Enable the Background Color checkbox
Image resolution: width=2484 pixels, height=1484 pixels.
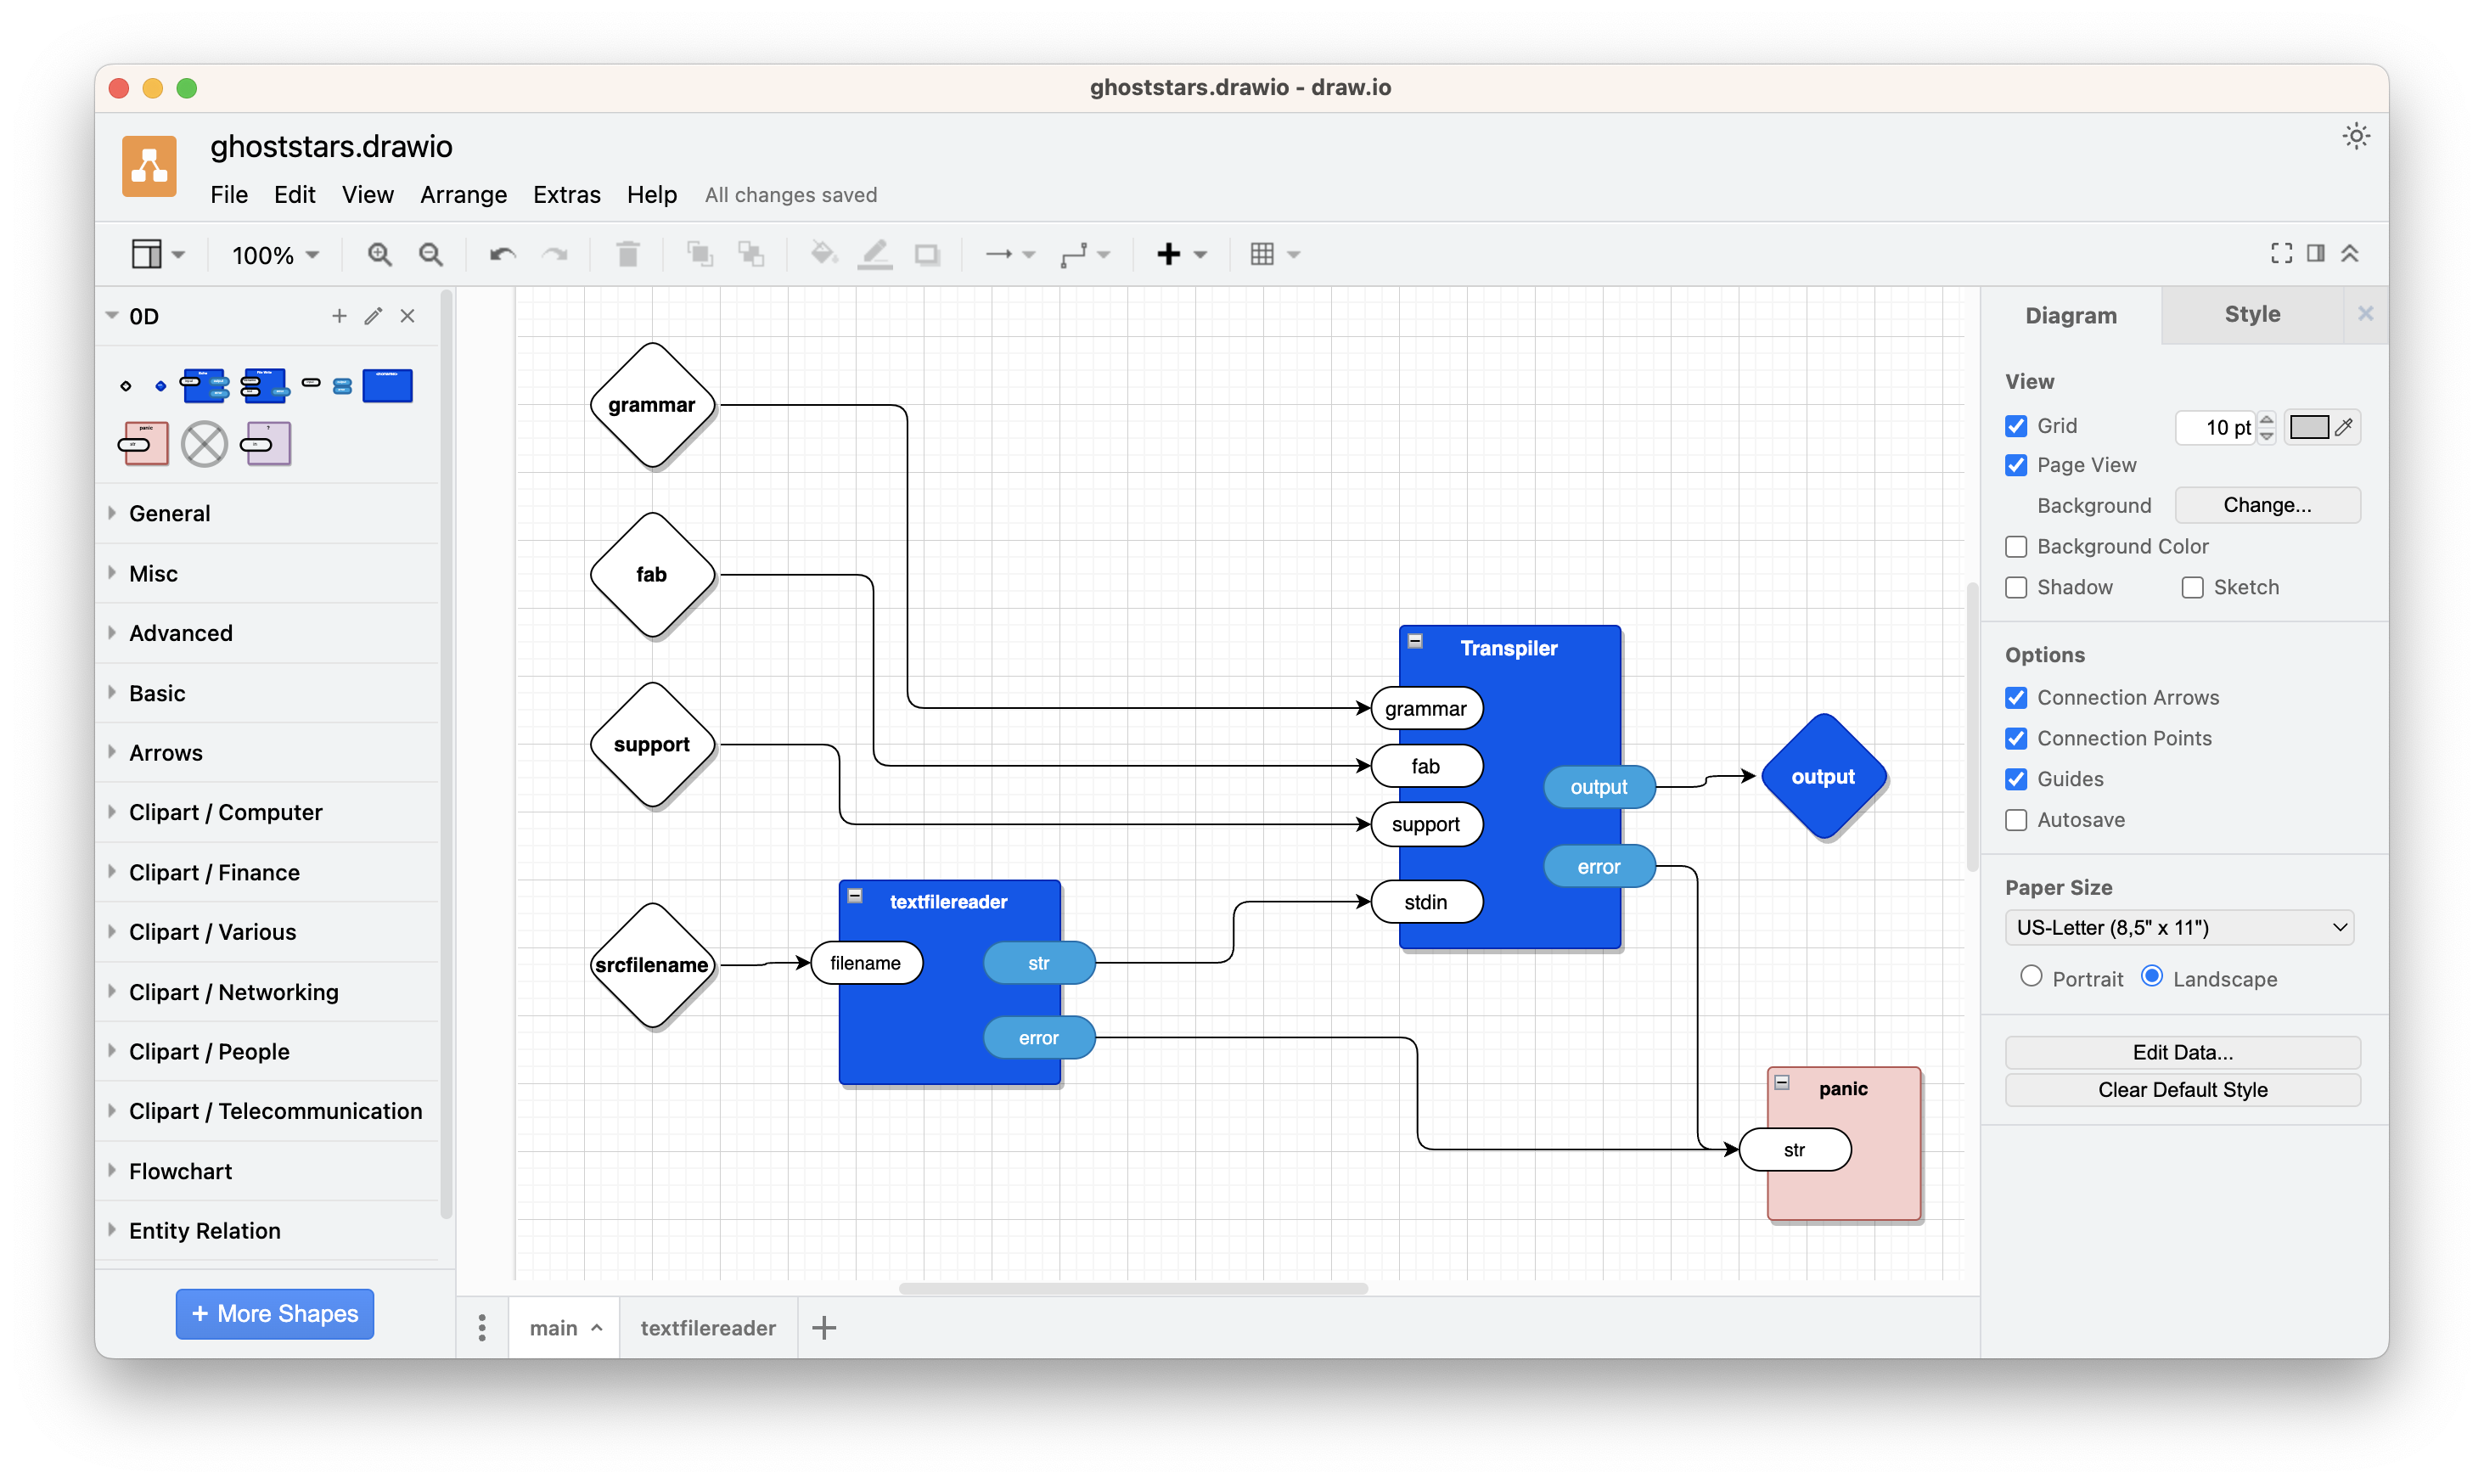click(x=2016, y=546)
